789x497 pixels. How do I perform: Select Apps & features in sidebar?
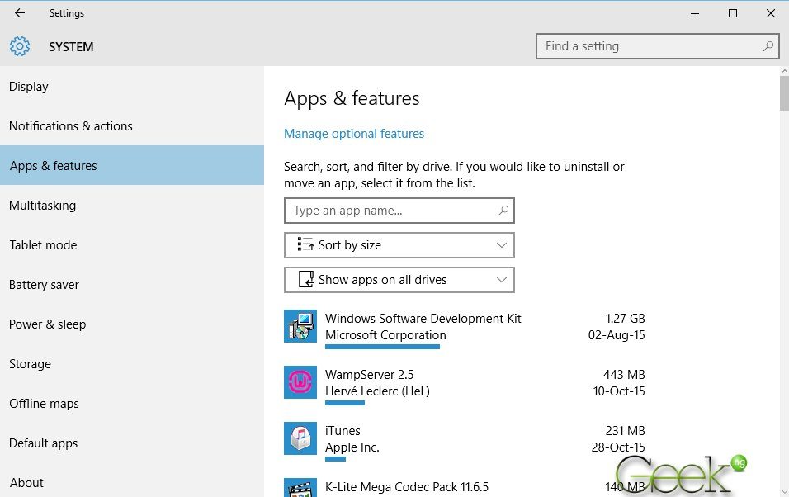click(x=132, y=165)
